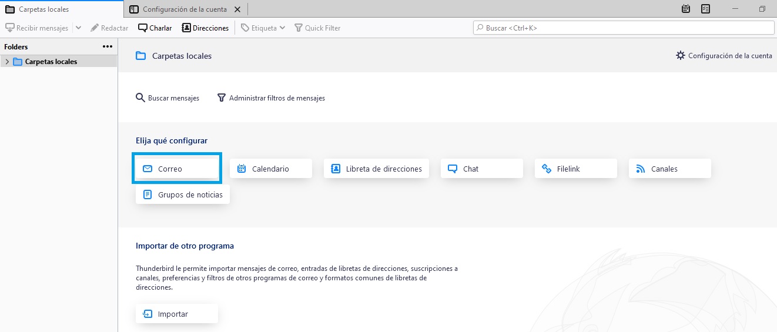Expand the Carpetas locales tree arrow
The height and width of the screenshot is (332, 777).
7,61
